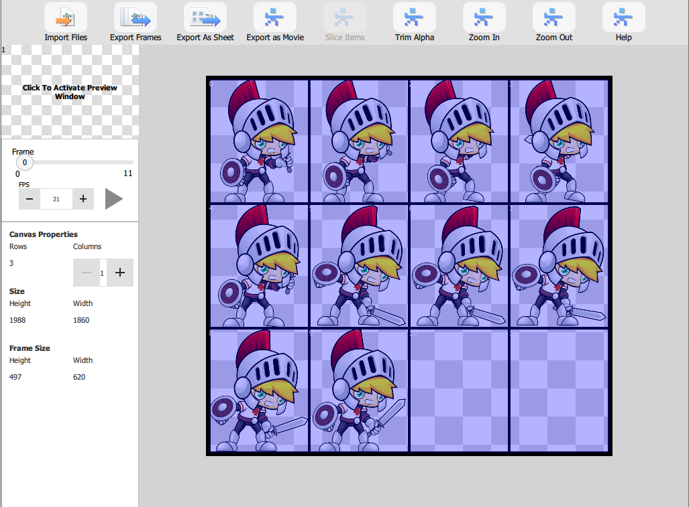
Task: Select Export as Movie icon
Action: (x=275, y=17)
